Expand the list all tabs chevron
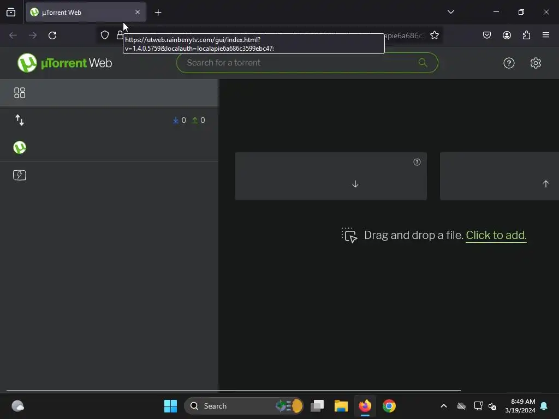This screenshot has height=419, width=559. pyautogui.click(x=450, y=12)
